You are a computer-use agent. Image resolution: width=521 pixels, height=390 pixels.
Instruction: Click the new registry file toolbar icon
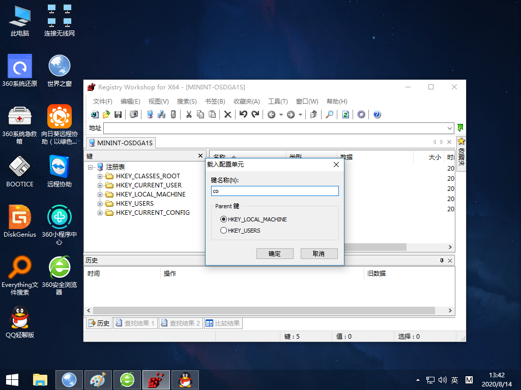point(95,115)
